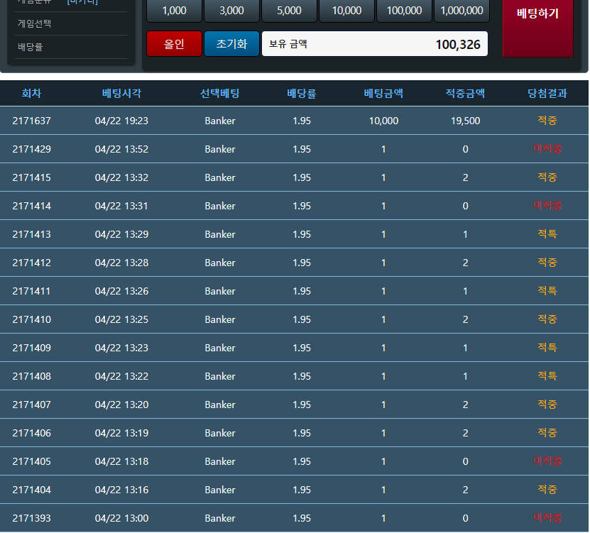This screenshot has height=533, width=590.
Task: Select the 1,000,000 amount button
Action: [461, 11]
